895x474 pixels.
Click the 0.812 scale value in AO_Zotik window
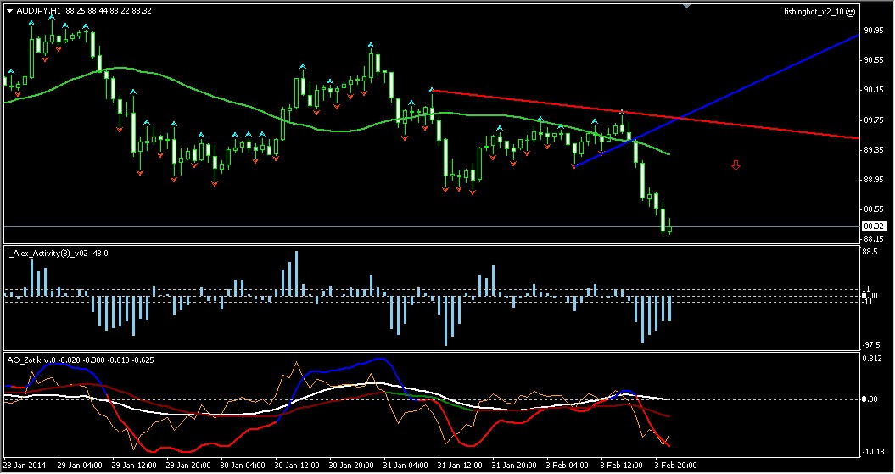click(x=873, y=359)
